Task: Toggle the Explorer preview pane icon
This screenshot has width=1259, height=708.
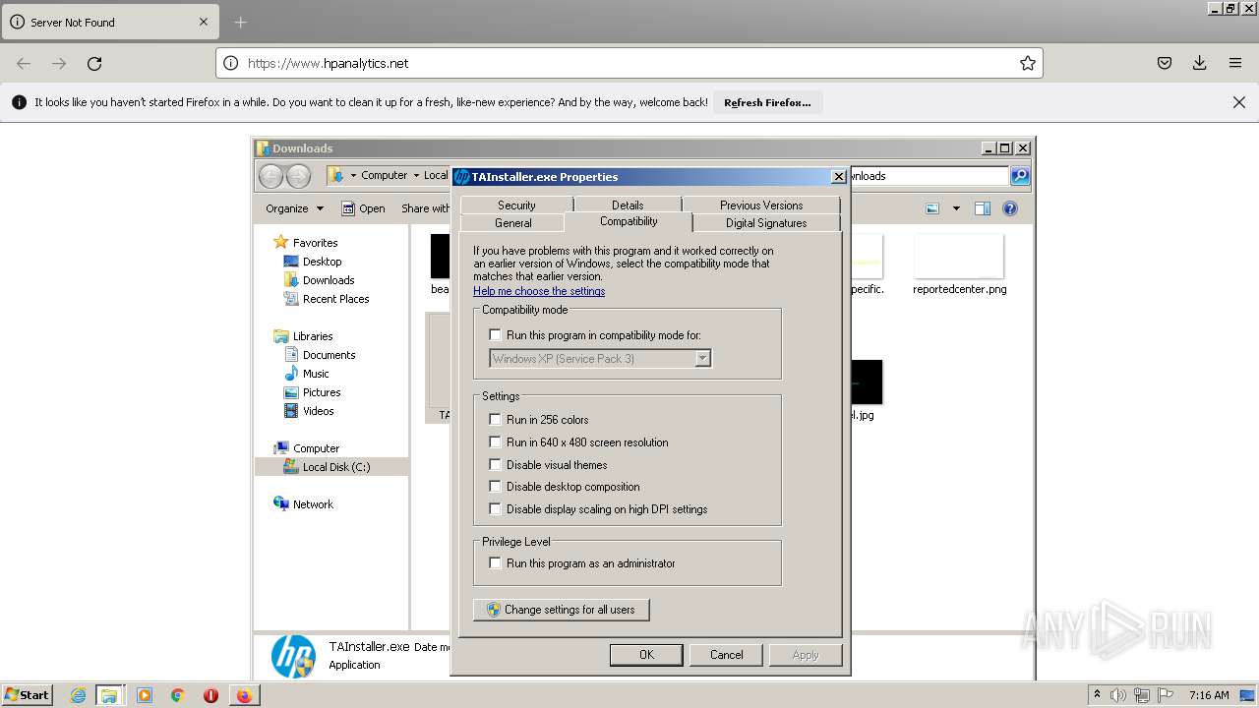Action: coord(982,208)
